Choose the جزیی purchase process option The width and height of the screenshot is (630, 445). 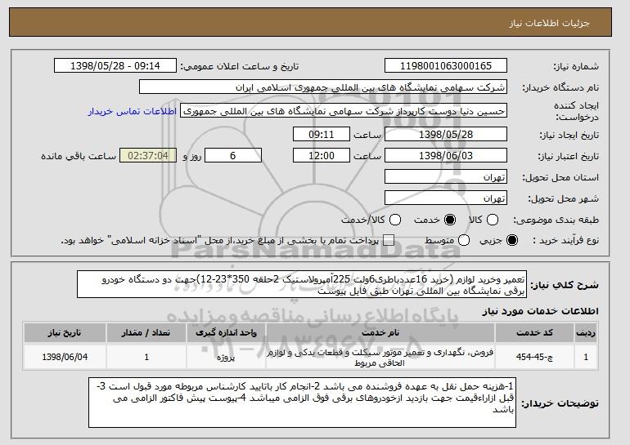512,240
